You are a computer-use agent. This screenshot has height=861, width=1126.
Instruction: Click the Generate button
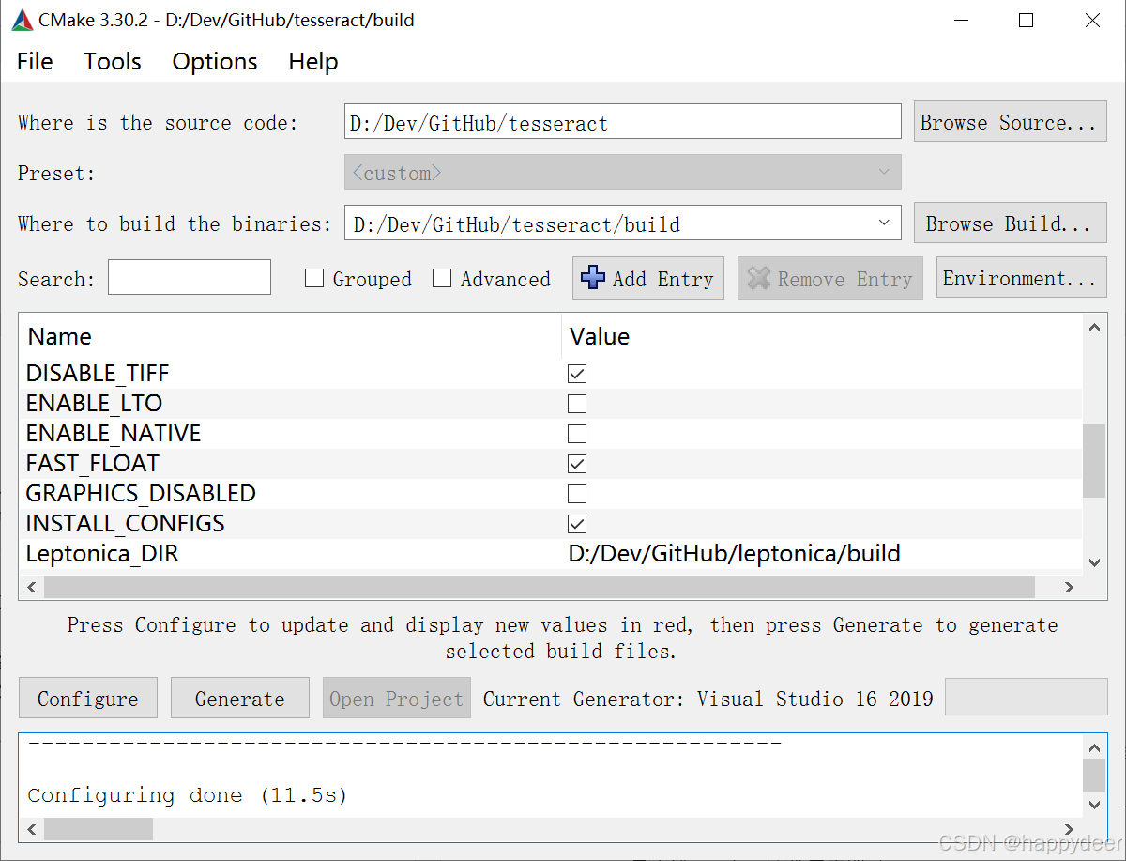tap(239, 698)
